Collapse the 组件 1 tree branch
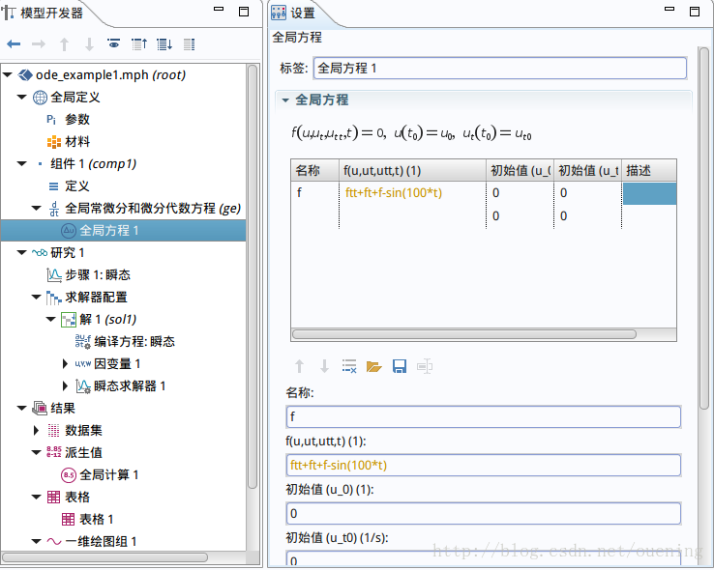 point(22,163)
